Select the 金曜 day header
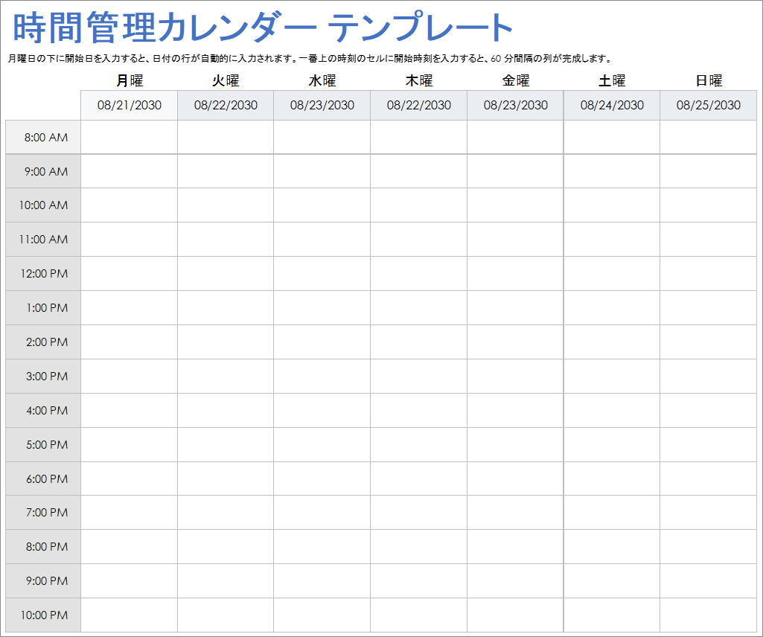763x637 pixels. click(515, 81)
